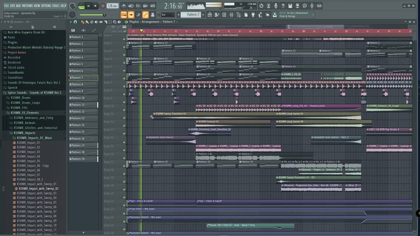Open the VIEW menu

[x=37, y=6]
